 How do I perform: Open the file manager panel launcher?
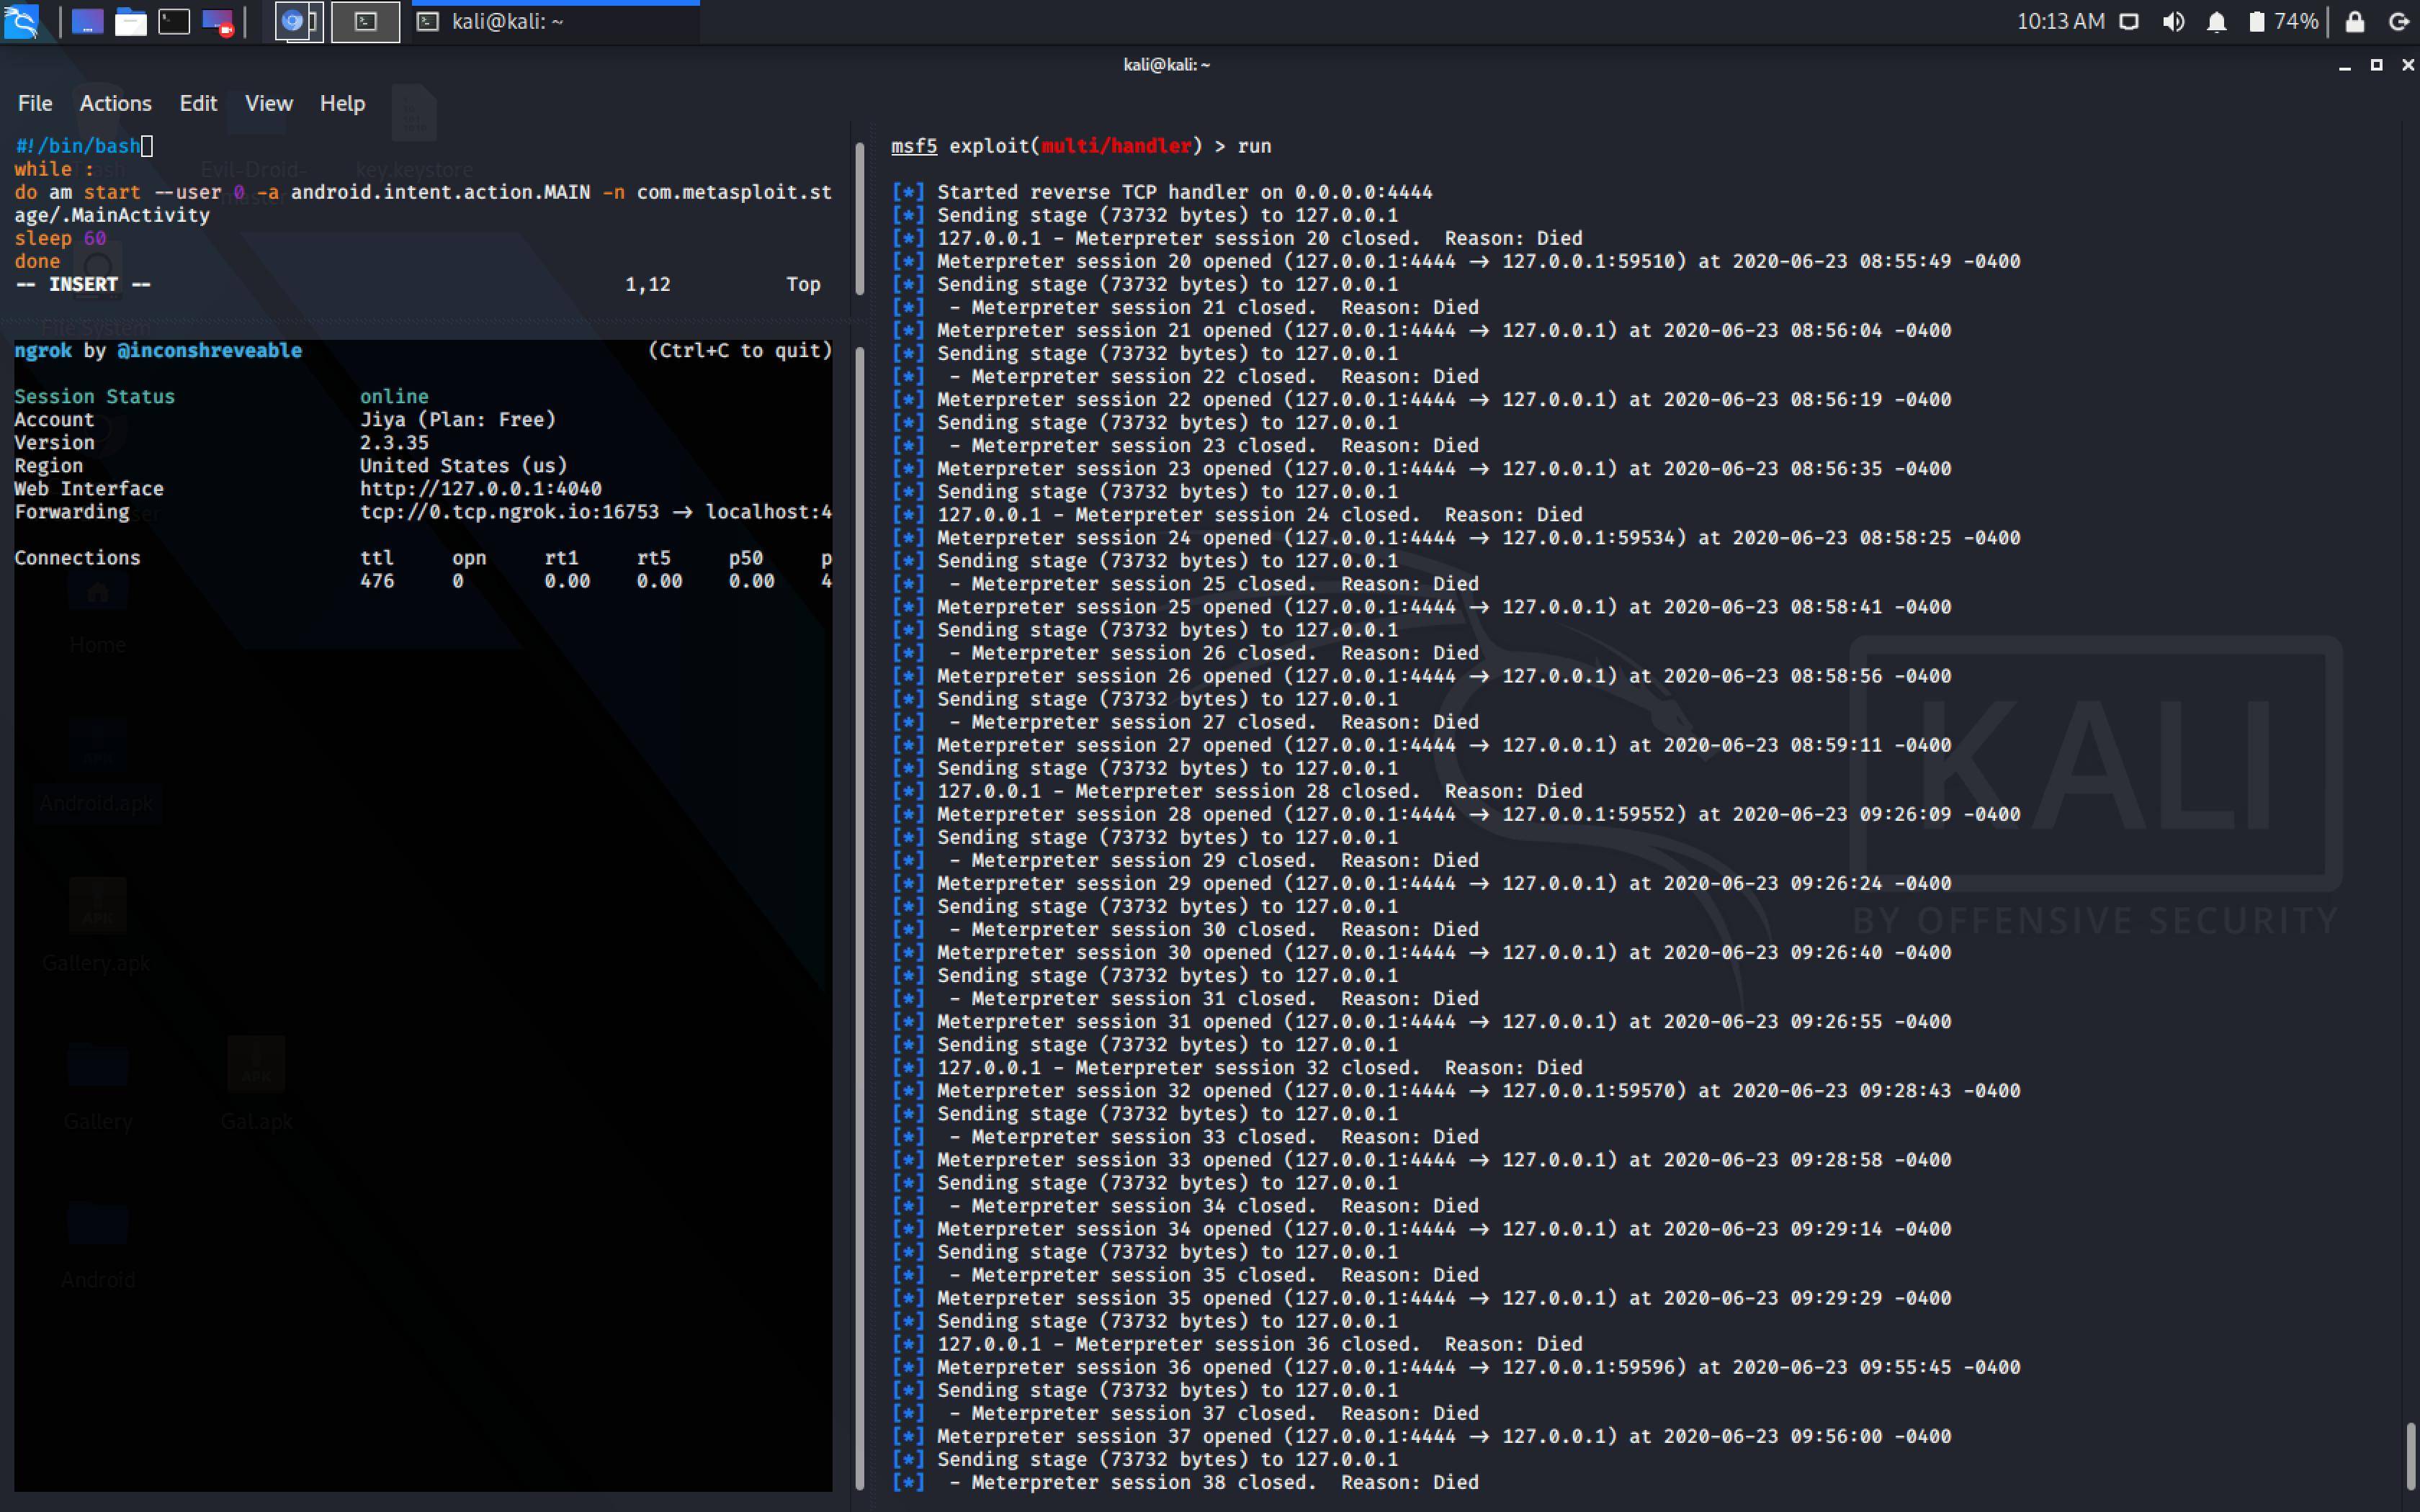click(x=130, y=21)
